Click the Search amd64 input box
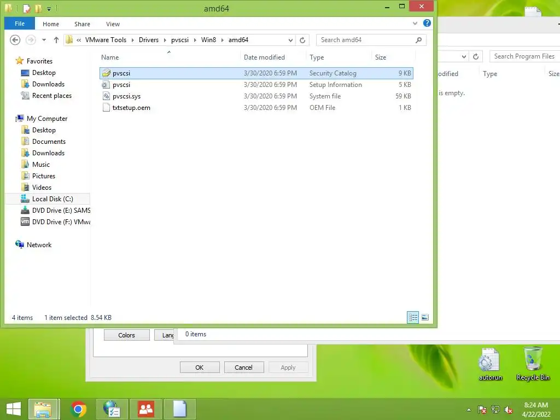This screenshot has height=420, width=560. point(366,40)
